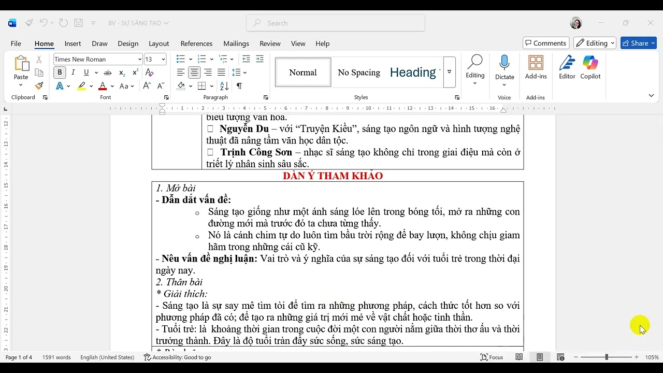Open line spacing dropdown
The image size is (663, 373).
coord(245,73)
